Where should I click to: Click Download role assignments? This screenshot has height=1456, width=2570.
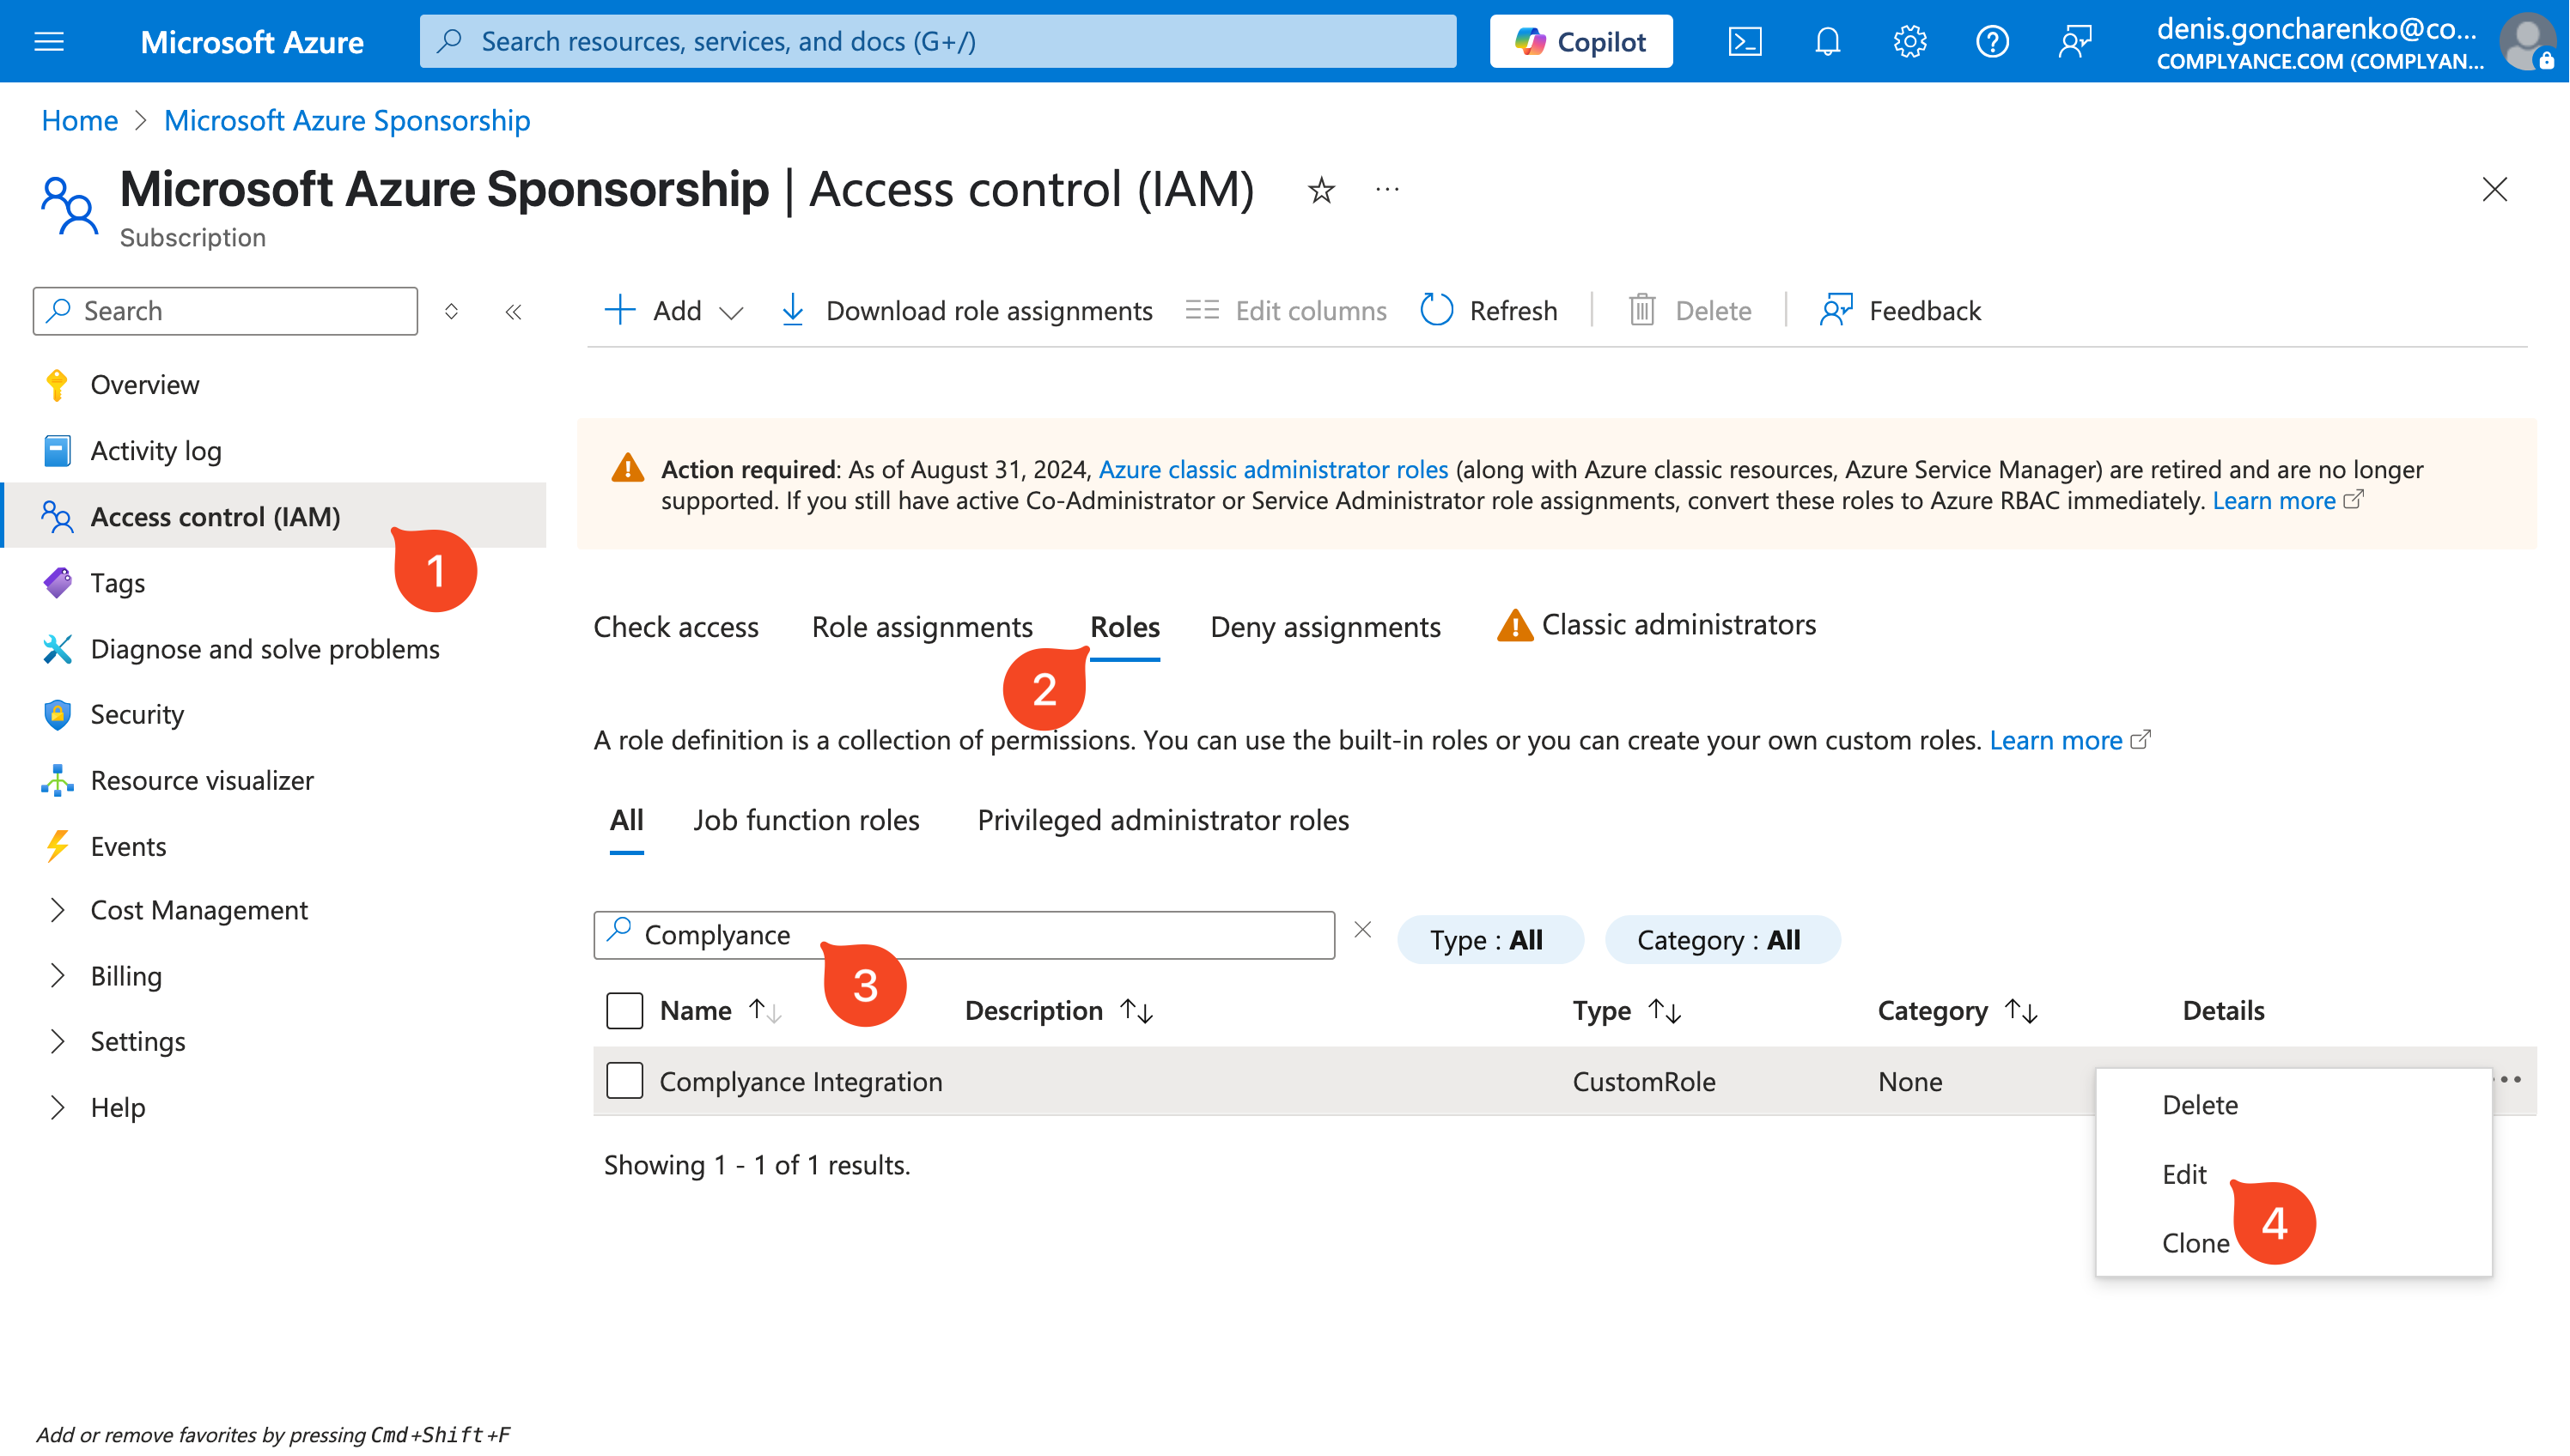tap(965, 311)
